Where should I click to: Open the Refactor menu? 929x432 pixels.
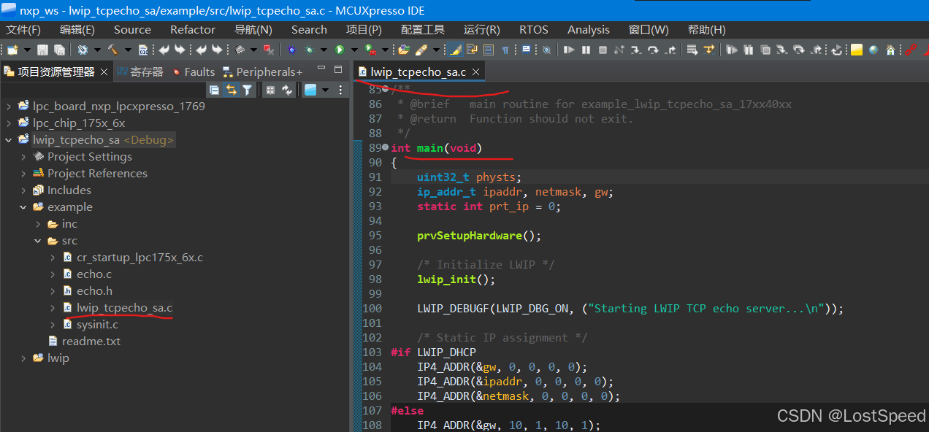pos(193,30)
